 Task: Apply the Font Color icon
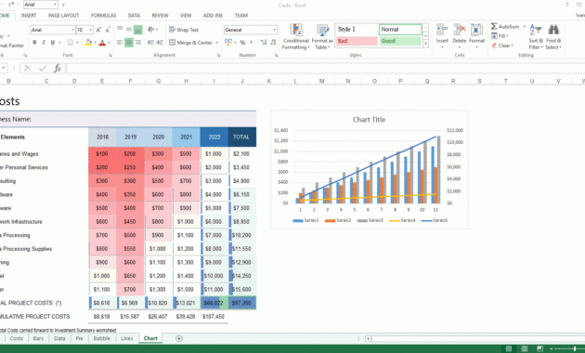(x=102, y=43)
